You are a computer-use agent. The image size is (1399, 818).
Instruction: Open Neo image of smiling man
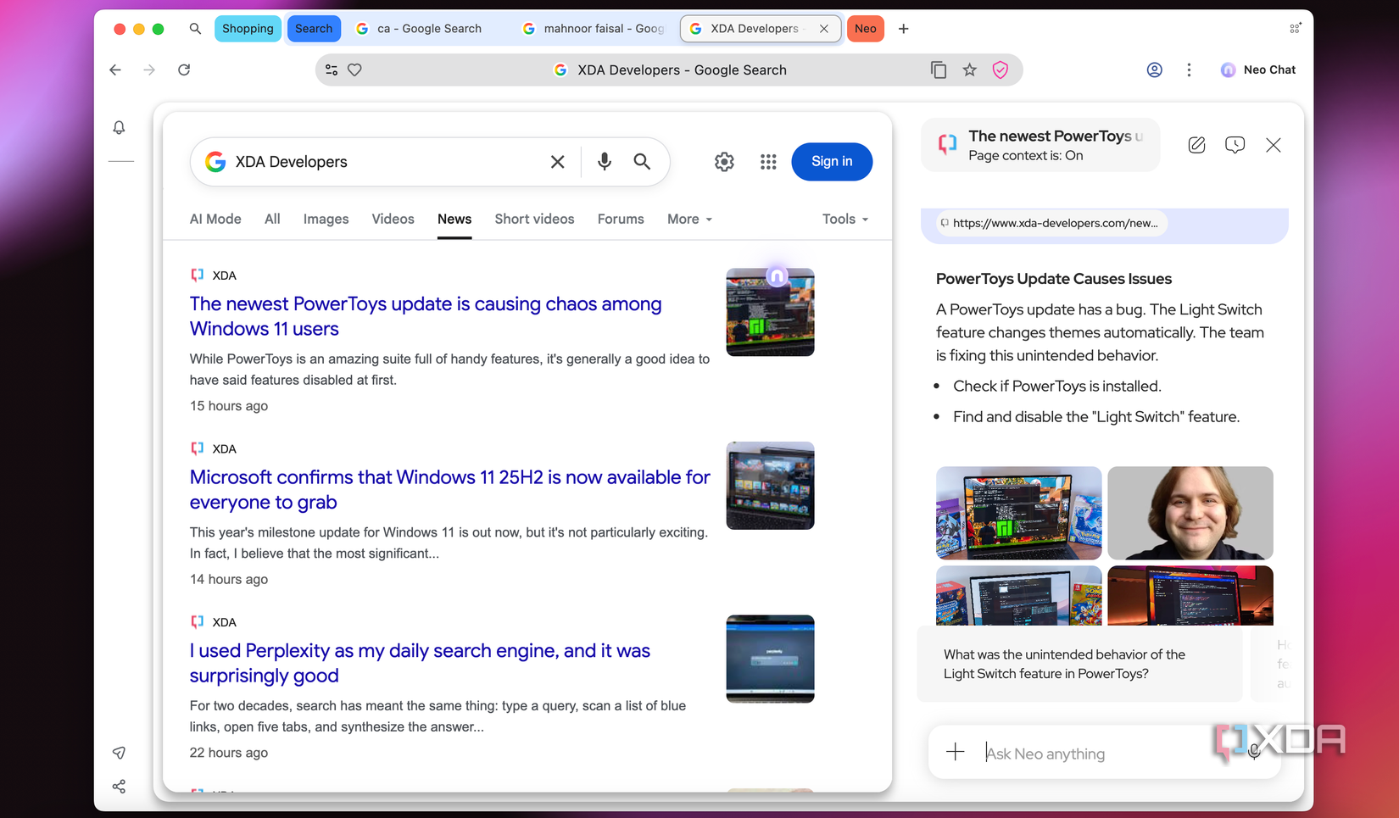(x=1190, y=513)
